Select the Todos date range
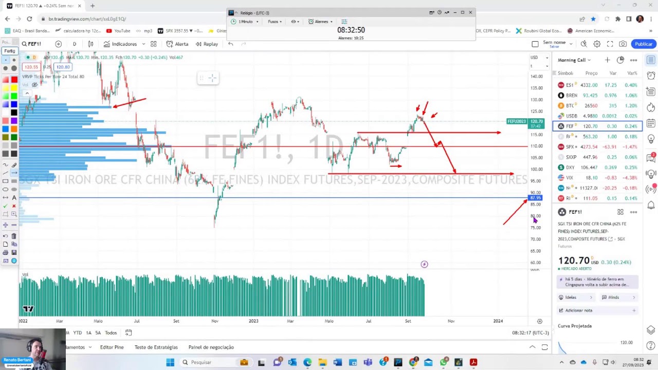 click(111, 333)
